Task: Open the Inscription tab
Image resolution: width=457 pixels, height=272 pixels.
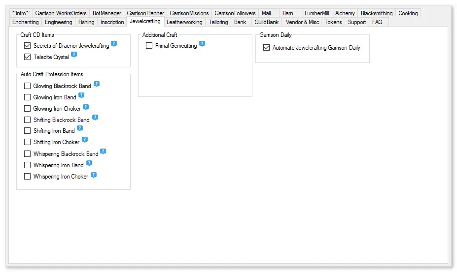Action: pos(112,22)
